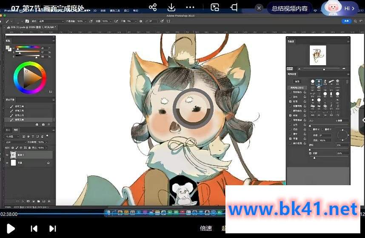The width and height of the screenshot is (365, 238).
Task: Click the picture-in-picture icon in header
Action: 215,7
